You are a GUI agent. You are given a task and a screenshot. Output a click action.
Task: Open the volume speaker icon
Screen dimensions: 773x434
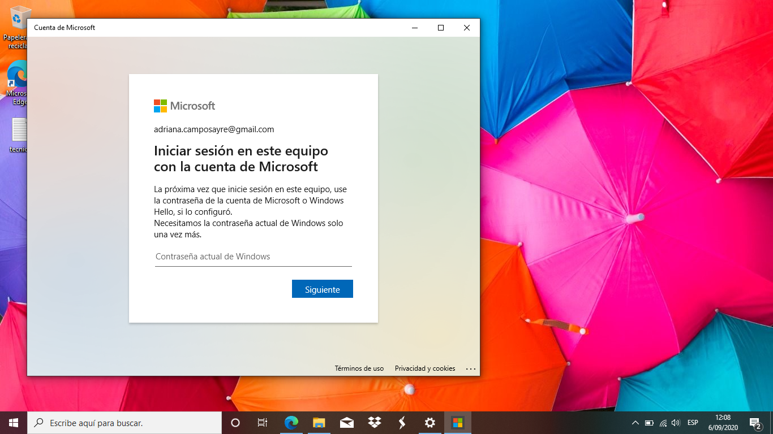[676, 423]
